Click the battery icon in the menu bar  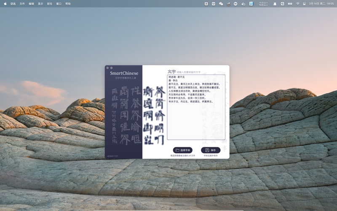point(290,4)
